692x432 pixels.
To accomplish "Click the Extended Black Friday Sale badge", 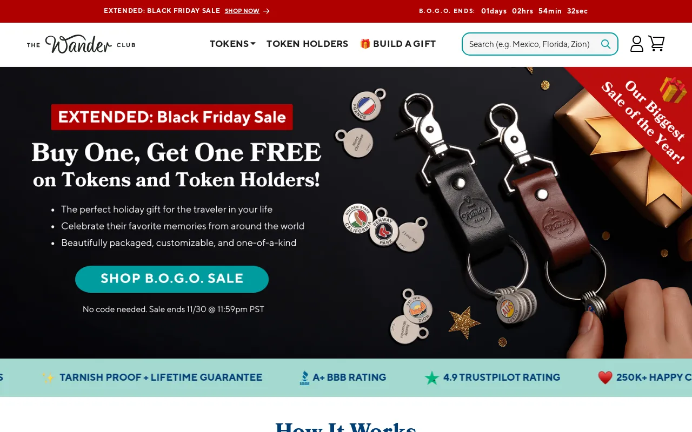I will tap(172, 117).
